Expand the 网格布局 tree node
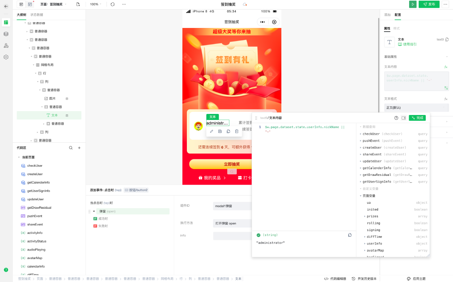 34,65
